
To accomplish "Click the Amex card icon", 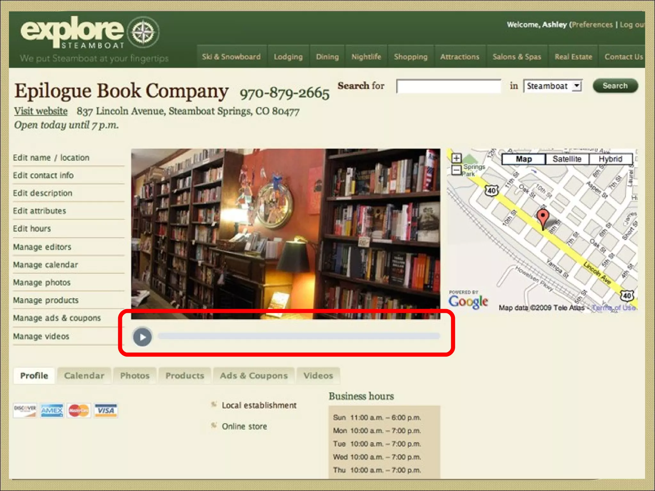I will [x=52, y=410].
